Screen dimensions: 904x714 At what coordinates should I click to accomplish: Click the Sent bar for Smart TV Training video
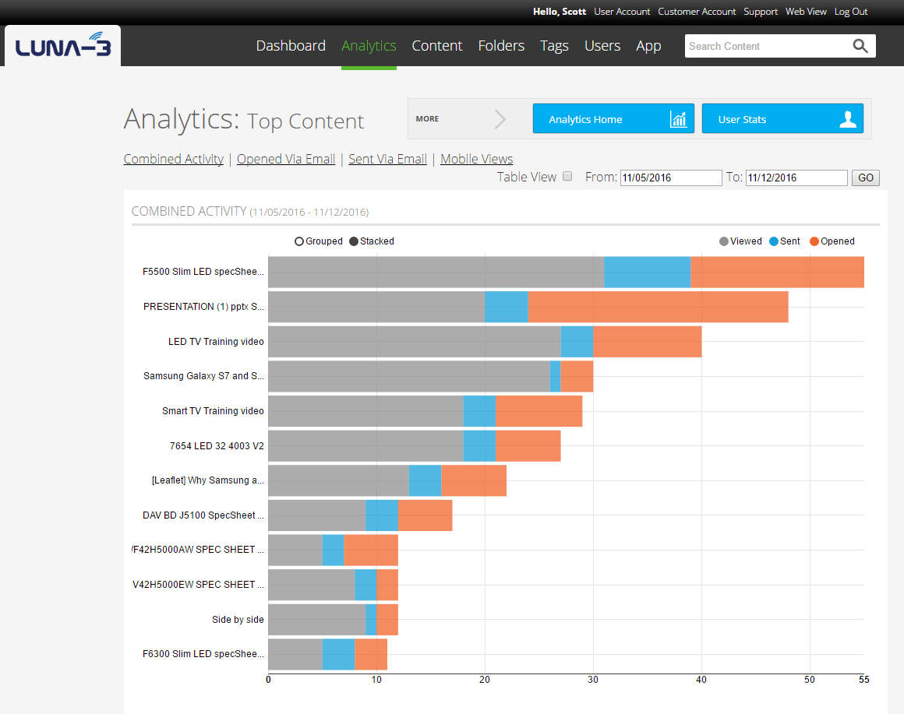click(x=479, y=411)
